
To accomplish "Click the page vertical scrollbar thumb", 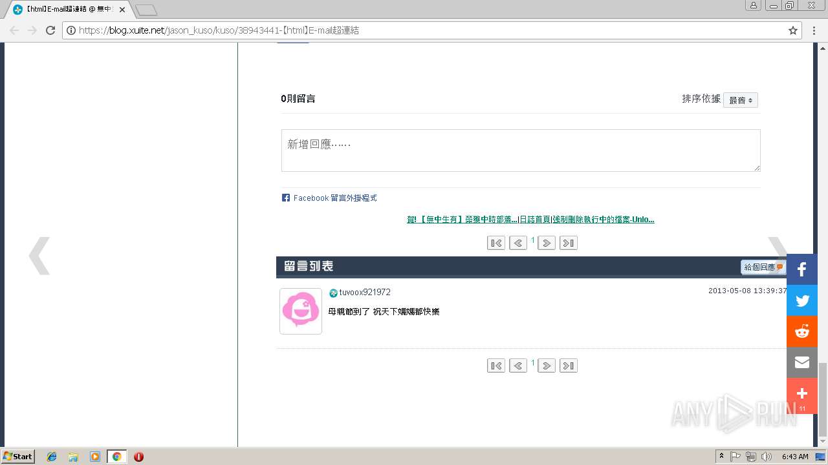I will point(823,399).
